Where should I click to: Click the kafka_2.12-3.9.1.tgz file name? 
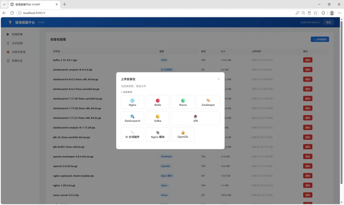[x=65, y=60]
